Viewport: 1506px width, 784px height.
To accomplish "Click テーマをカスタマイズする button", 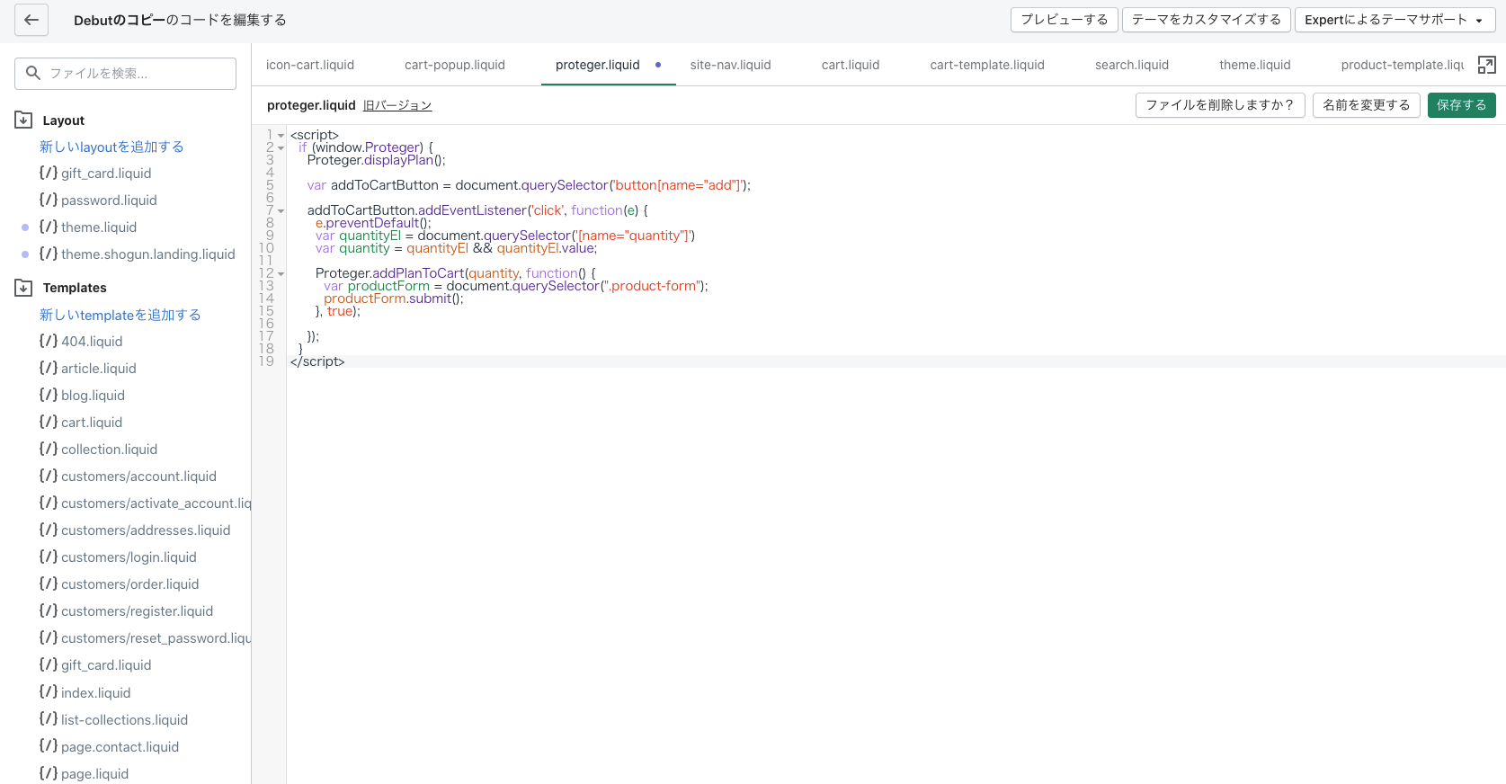I will [1207, 20].
